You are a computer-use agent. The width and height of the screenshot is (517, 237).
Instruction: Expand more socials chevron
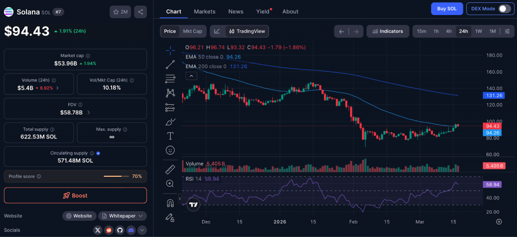coord(142,230)
